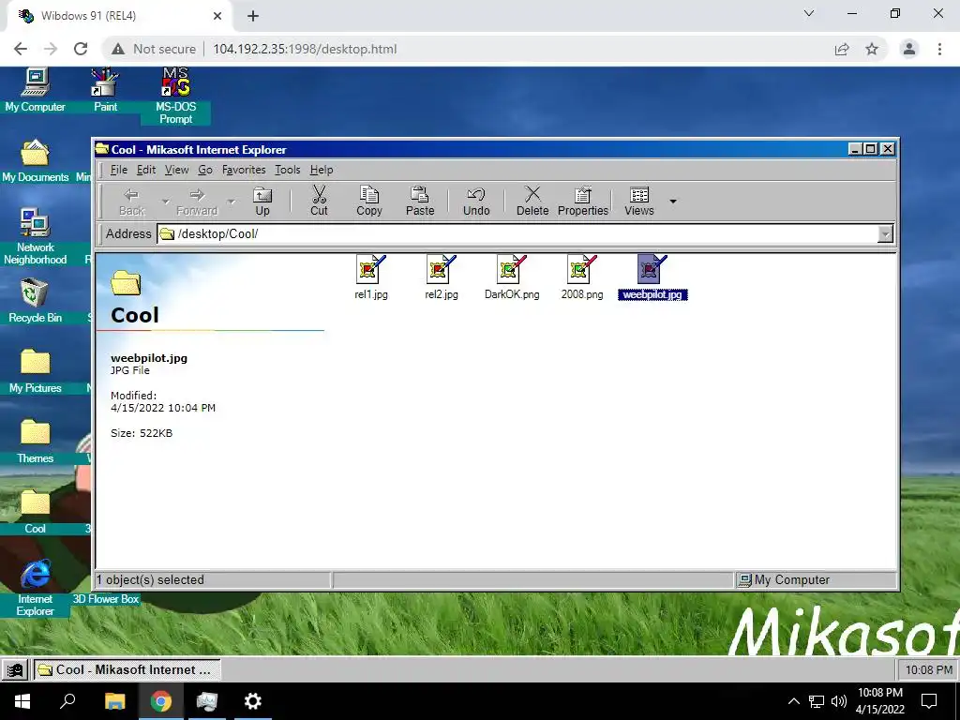Click the 3D Flower Box desktop label

(x=105, y=599)
